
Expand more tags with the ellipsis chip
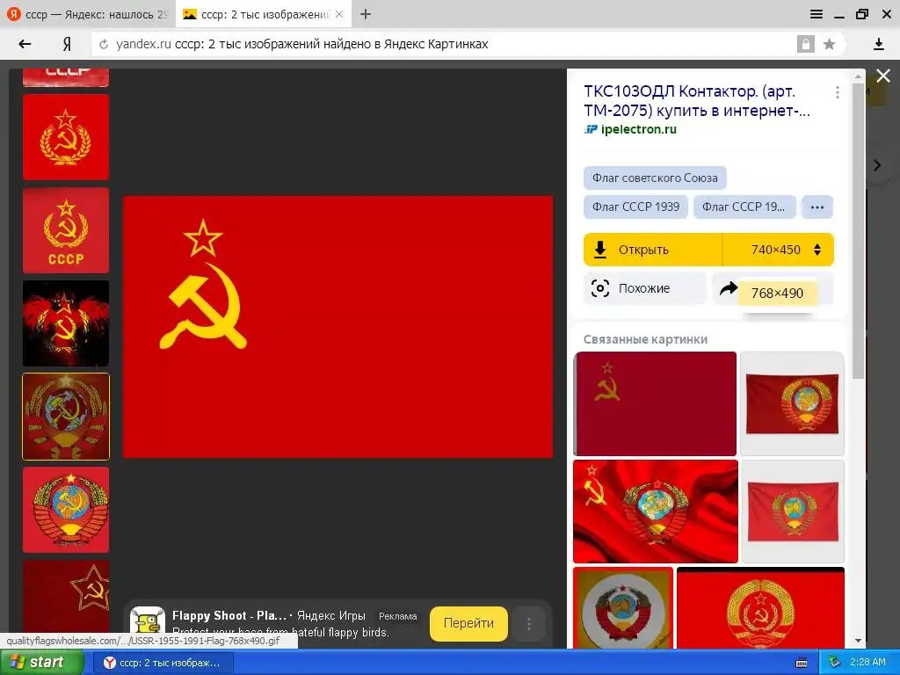[817, 207]
